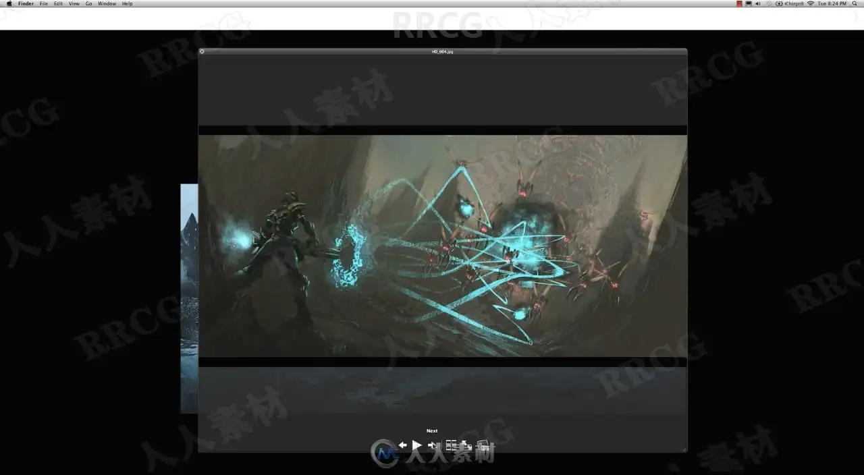Open the Edit menu
Image resolution: width=864 pixels, height=475 pixels.
(58, 3)
